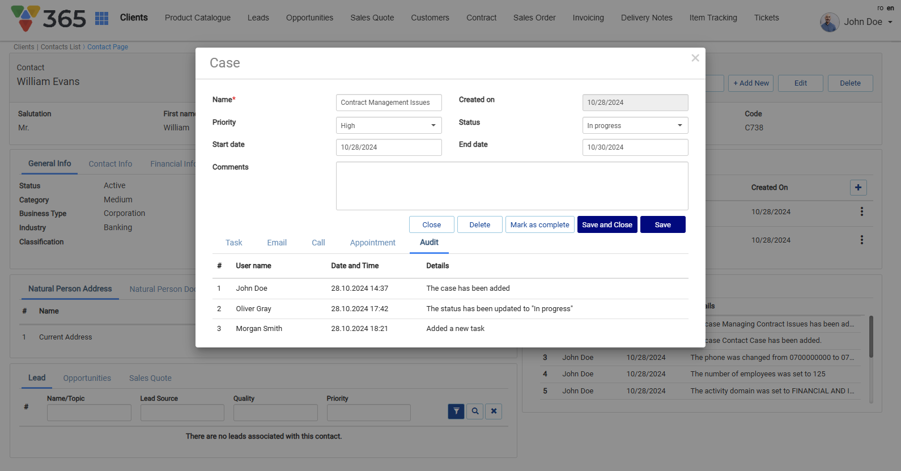901x471 pixels.
Task: Open the Appointment tab
Action: click(x=372, y=243)
